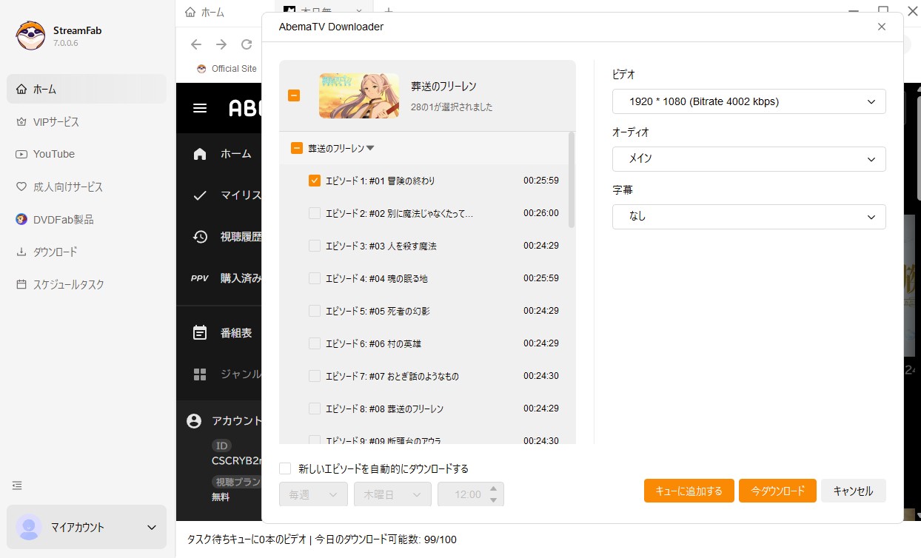Click the StreamFab logo
The width and height of the screenshot is (921, 558).
point(30,35)
